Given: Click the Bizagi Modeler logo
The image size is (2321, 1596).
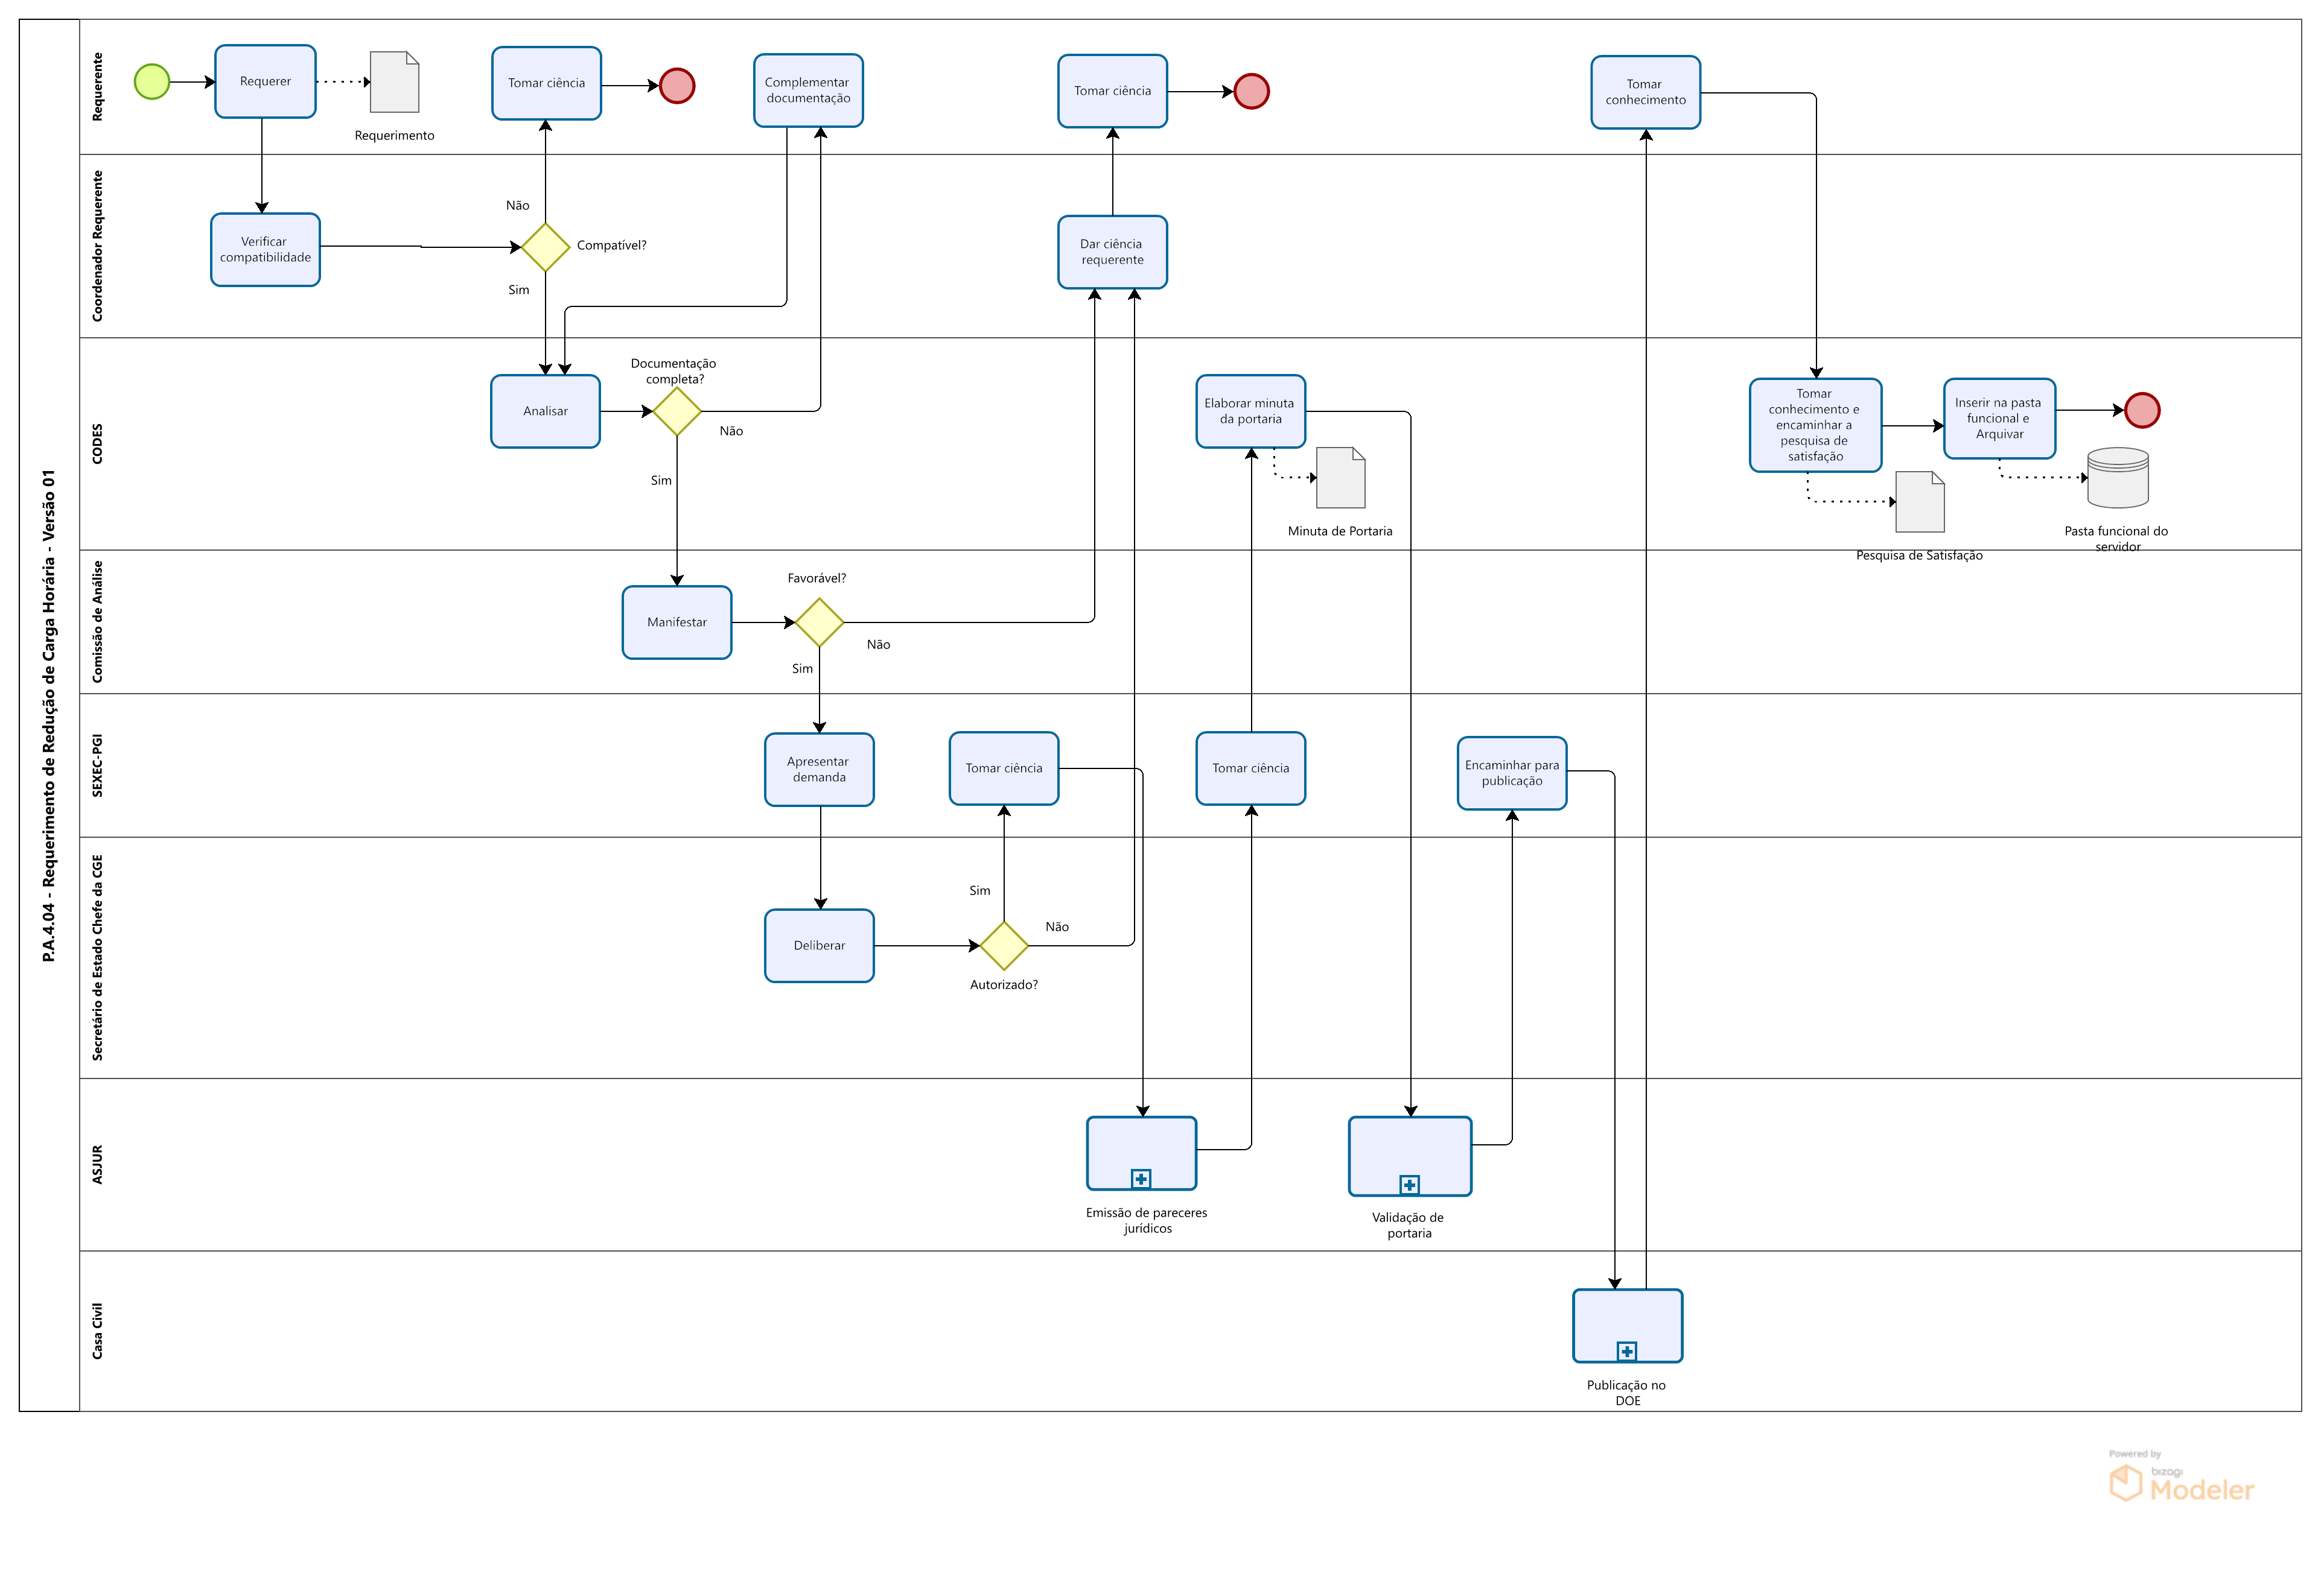Looking at the screenshot, I should pyautogui.click(x=2181, y=1478).
